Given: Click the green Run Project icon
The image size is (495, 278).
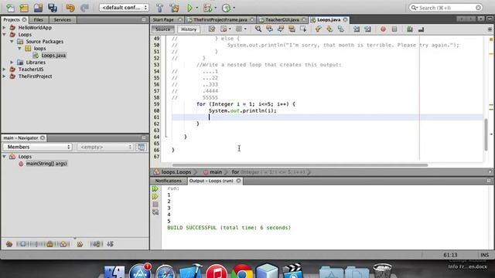Looking at the screenshot, I should point(189,8).
